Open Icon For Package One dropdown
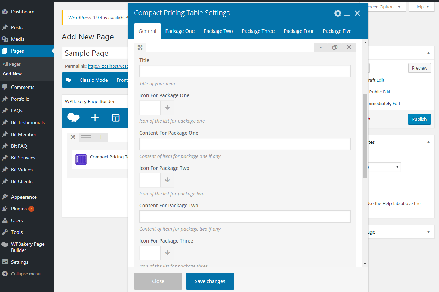Image resolution: width=439 pixels, height=292 pixels. pos(167,108)
